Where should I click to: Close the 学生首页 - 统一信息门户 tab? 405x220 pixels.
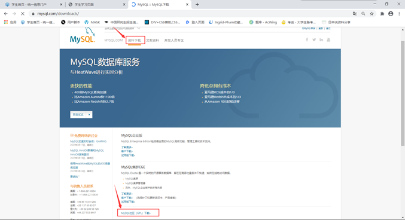pyautogui.click(x=61, y=4)
